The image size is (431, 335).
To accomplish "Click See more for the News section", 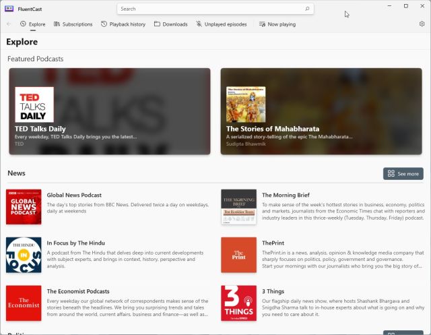I will (403, 174).
